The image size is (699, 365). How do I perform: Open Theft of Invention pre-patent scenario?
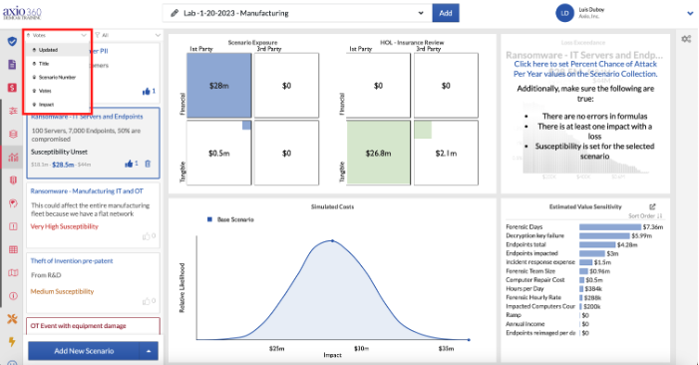tap(72, 260)
